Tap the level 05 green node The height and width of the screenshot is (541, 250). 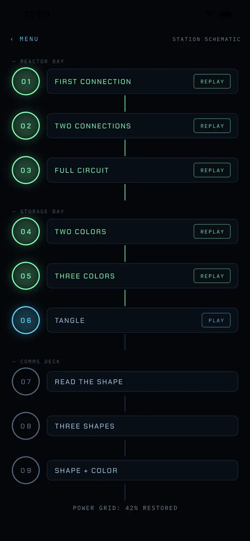(26, 276)
